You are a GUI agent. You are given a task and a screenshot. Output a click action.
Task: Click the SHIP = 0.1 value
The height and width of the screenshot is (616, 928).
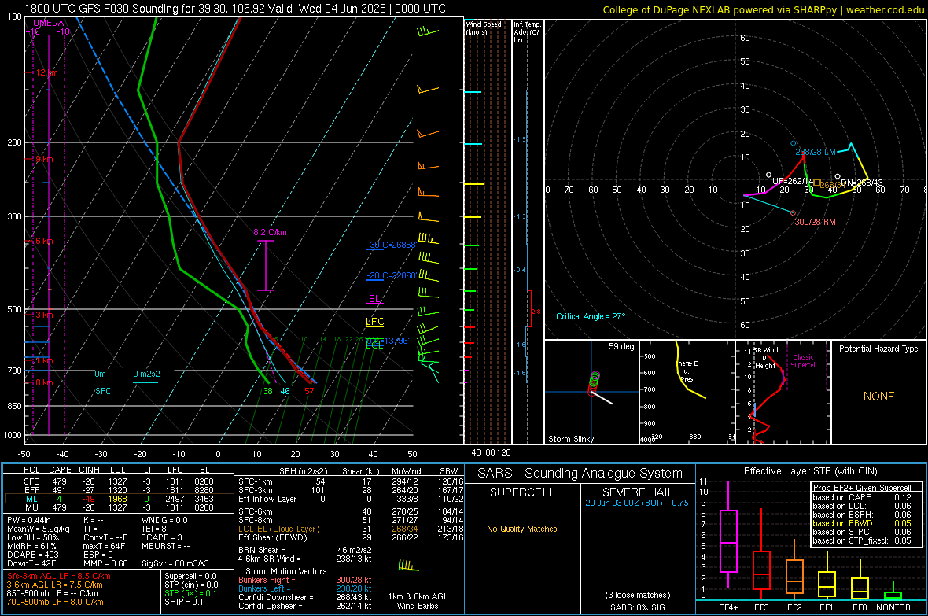pyautogui.click(x=184, y=602)
